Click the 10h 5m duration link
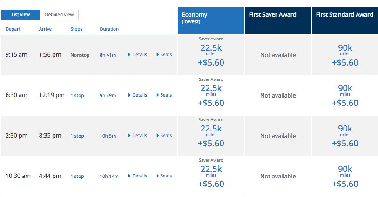The image size is (378, 197). point(108,136)
